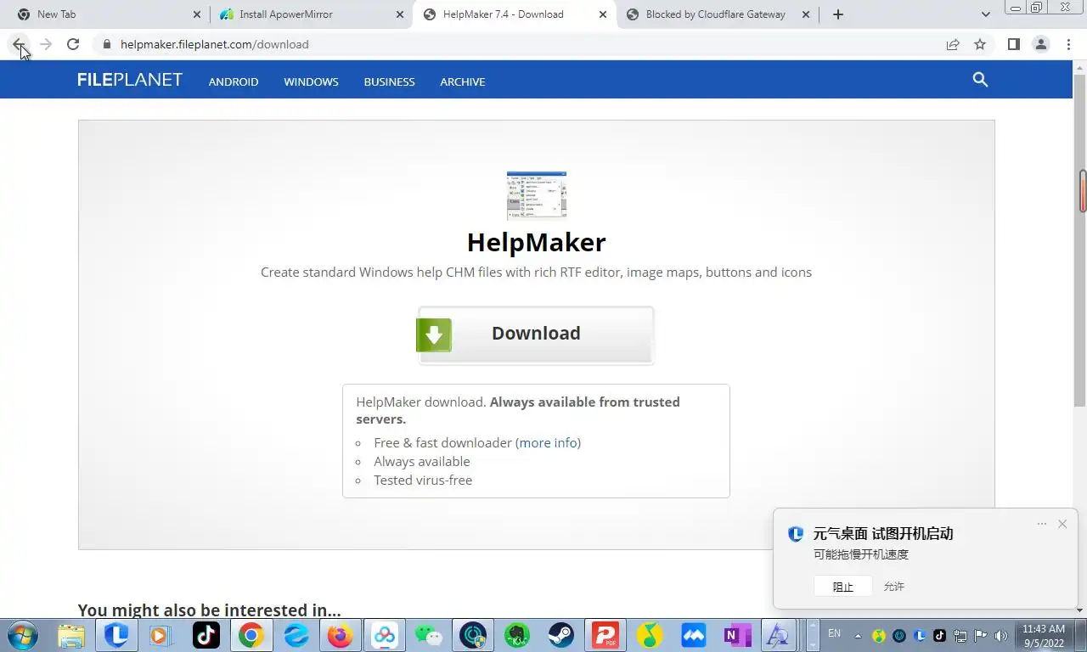Open the tab search chevron in the title bar

[x=985, y=14]
